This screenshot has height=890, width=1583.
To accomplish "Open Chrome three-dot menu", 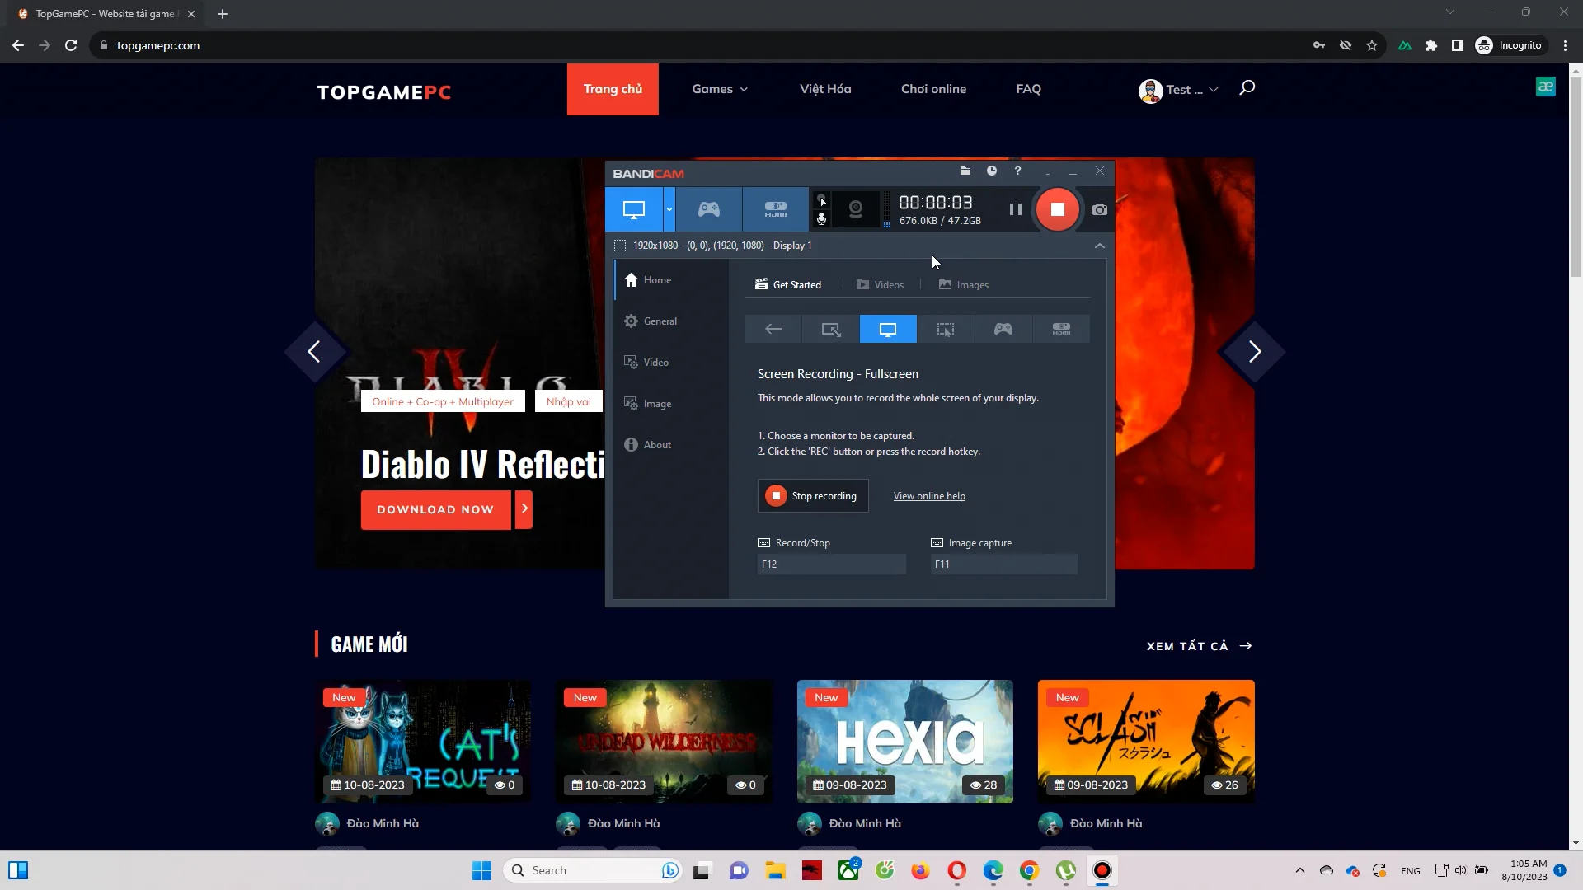I will click(x=1565, y=45).
